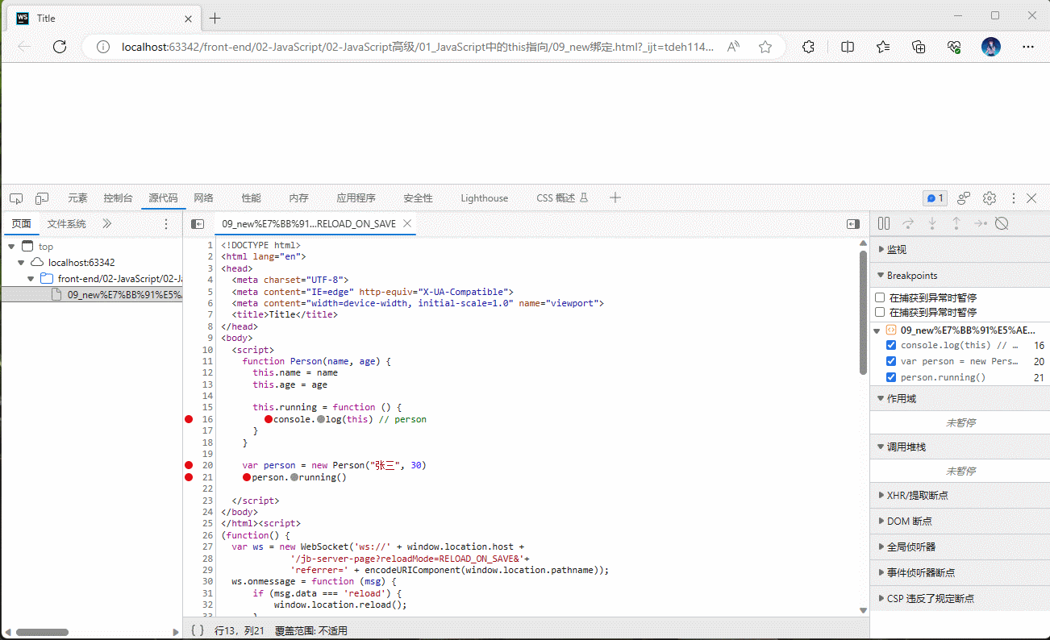Deactivate all breakpoints icon
Viewport: 1050px width, 640px height.
[x=1002, y=224]
